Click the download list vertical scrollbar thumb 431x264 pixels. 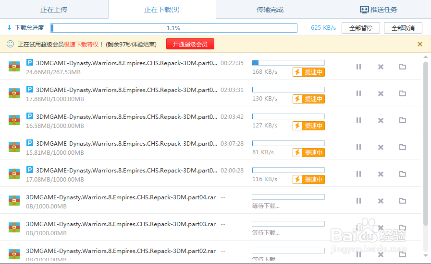(x=426, y=144)
